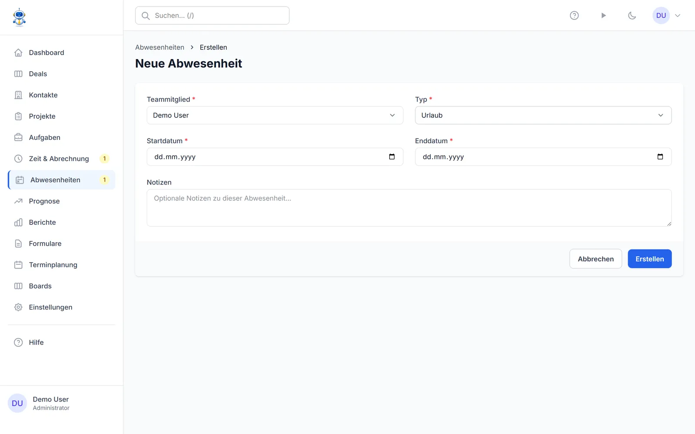The width and height of the screenshot is (695, 434).
Task: Go to Dashboard menu item
Action: click(62, 53)
